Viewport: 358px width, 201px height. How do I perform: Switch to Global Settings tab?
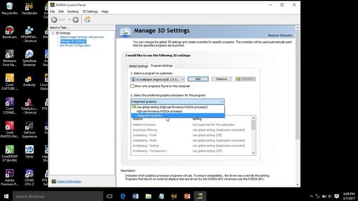coord(138,66)
